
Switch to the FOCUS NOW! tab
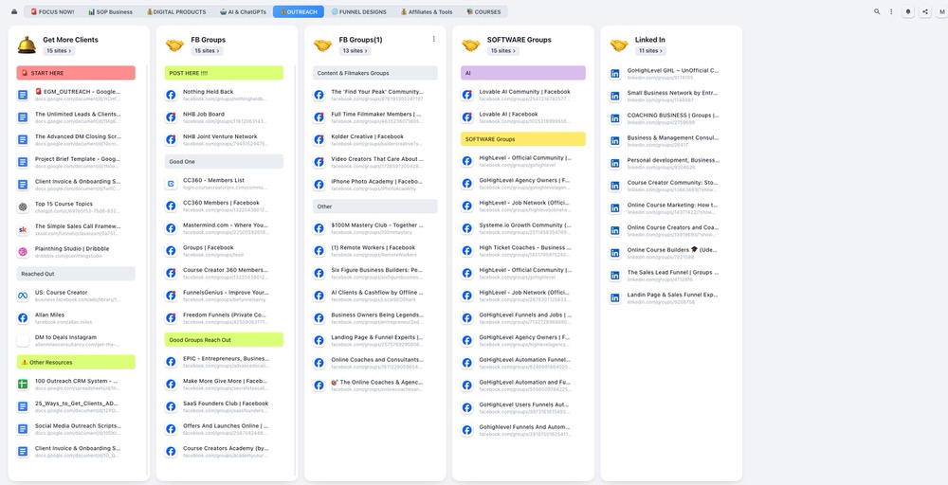point(53,11)
